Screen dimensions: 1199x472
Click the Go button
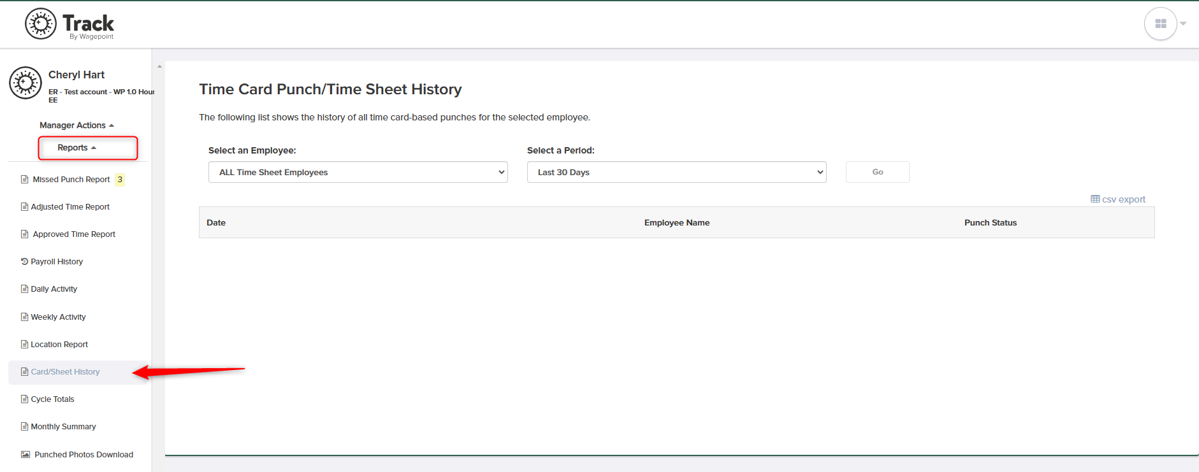click(878, 172)
